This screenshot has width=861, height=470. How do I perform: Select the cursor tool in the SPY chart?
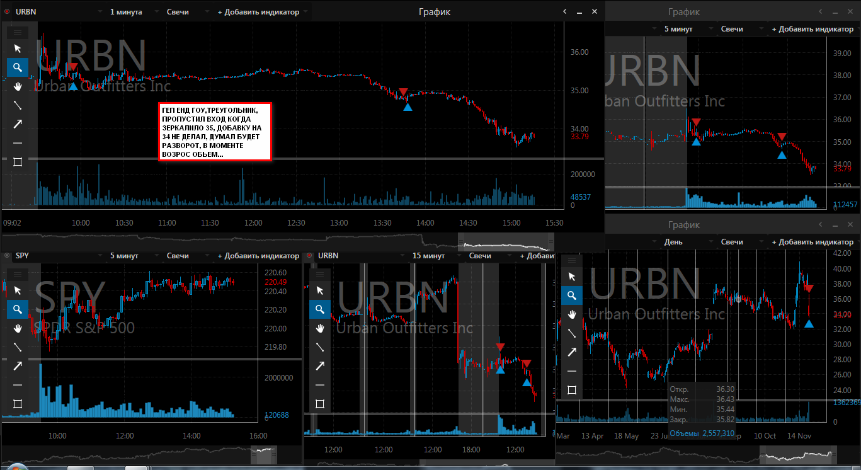click(18, 290)
